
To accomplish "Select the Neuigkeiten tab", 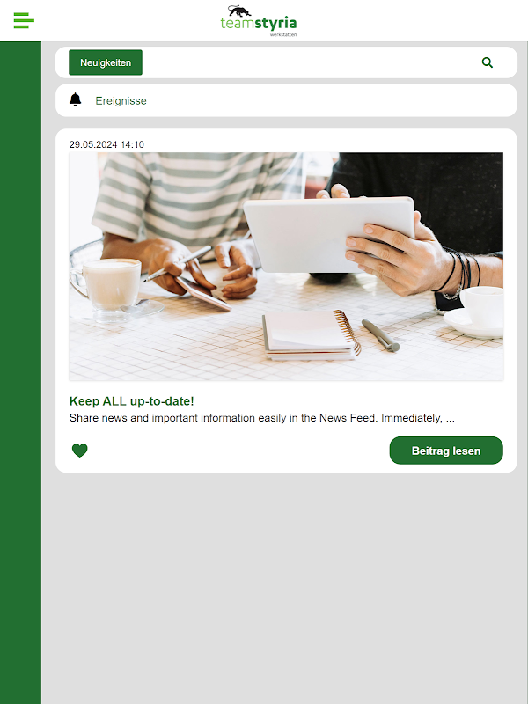I will [106, 62].
